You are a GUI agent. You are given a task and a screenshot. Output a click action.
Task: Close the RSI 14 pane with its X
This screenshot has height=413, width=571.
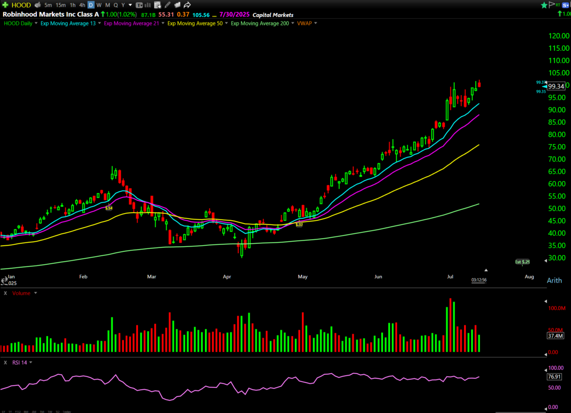(x=5, y=363)
